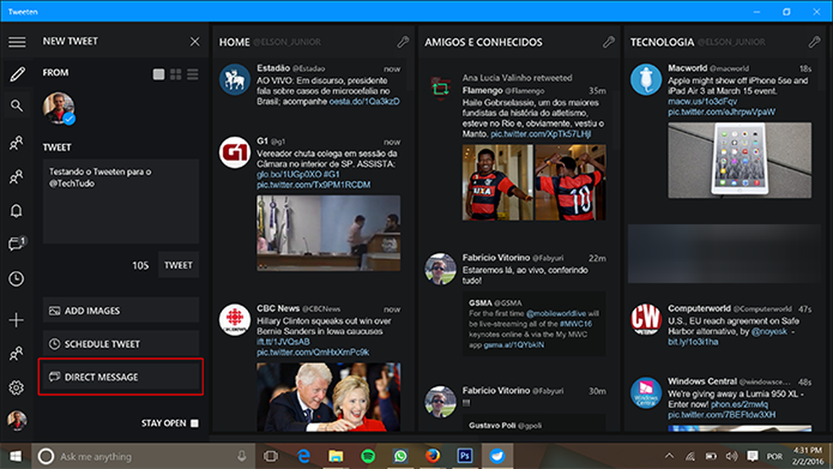Toggle the STAY OPEN checkbox
This screenshot has height=469, width=833.
(x=195, y=423)
